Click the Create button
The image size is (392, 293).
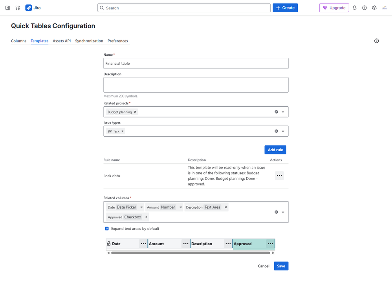tap(285, 8)
